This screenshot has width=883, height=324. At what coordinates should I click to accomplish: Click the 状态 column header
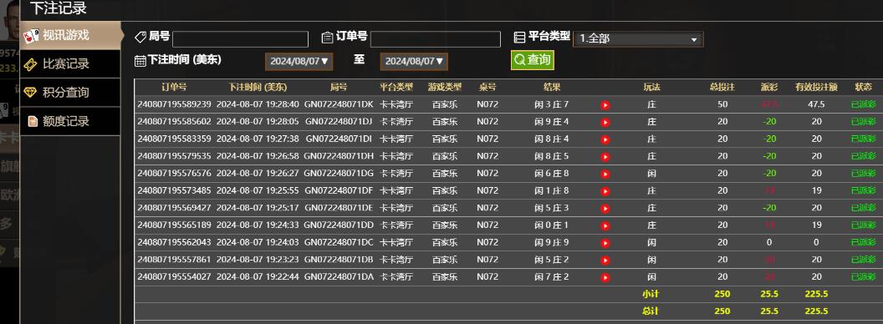[x=863, y=87]
